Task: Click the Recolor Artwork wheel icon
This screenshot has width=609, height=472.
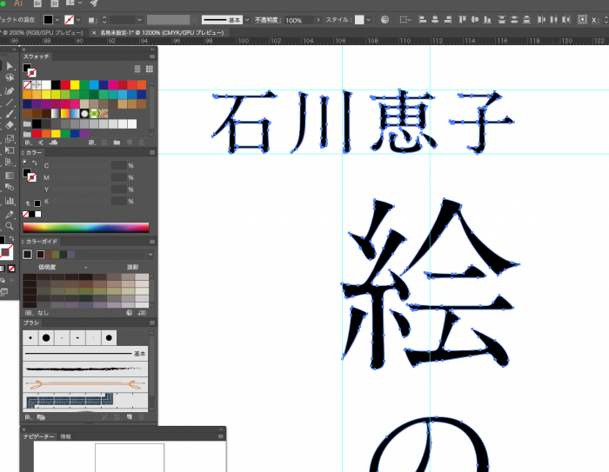Action: point(385,19)
